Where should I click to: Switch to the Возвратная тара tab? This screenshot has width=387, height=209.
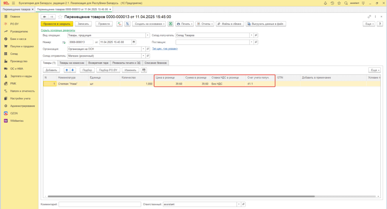pos(98,63)
